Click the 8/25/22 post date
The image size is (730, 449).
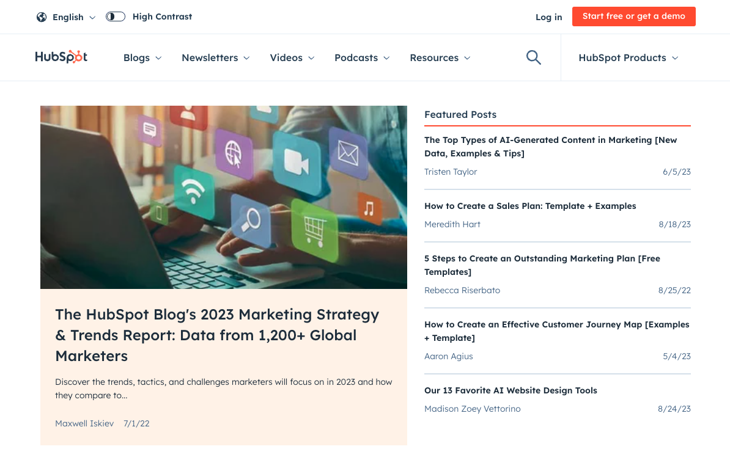pos(674,290)
